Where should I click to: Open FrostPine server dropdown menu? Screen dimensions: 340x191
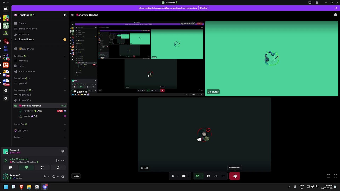pyautogui.click(x=25, y=15)
